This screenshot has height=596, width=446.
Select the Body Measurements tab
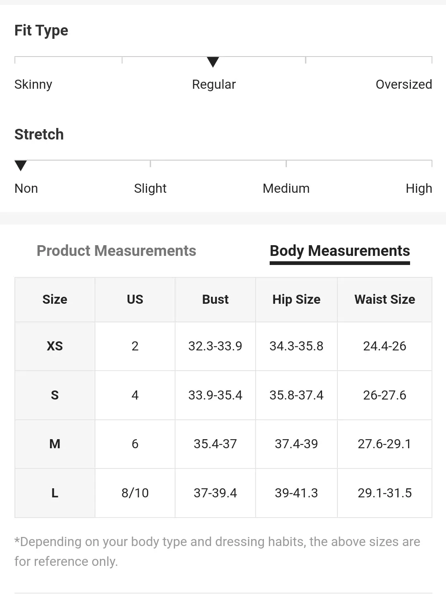pyautogui.click(x=339, y=251)
